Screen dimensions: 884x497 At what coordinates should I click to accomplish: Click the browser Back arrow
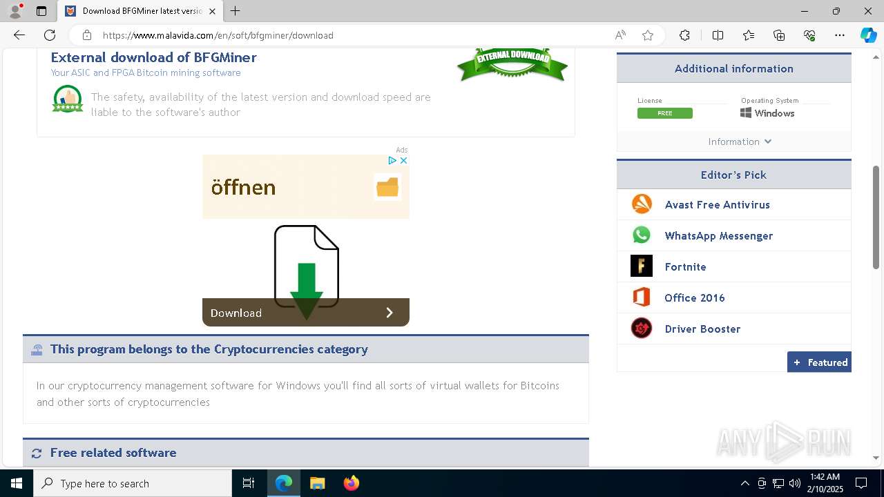click(19, 35)
